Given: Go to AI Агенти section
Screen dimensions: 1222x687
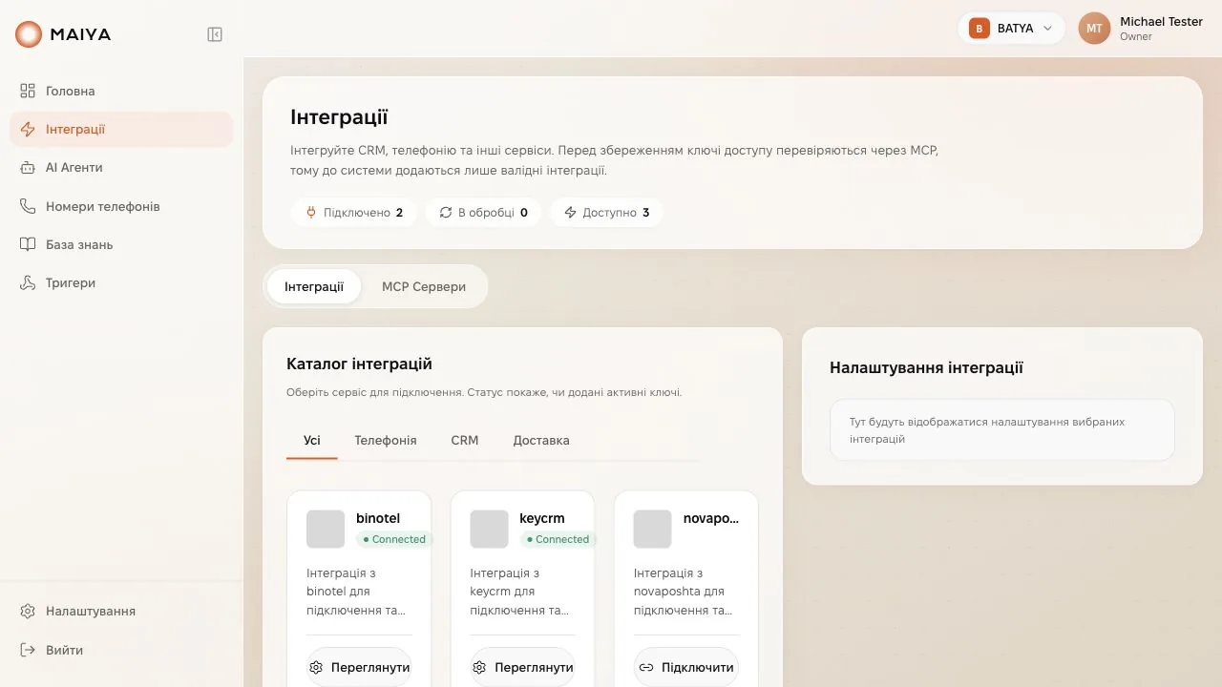Looking at the screenshot, I should pos(121,167).
